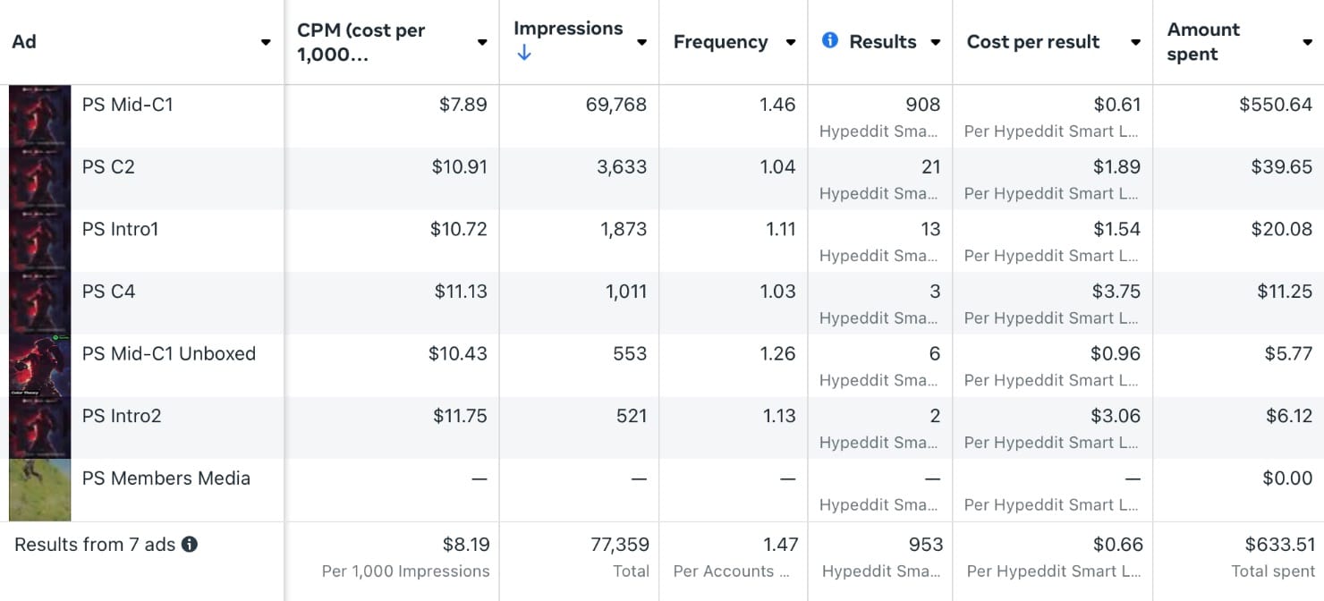Click the PS Intro2 ad name

click(122, 416)
